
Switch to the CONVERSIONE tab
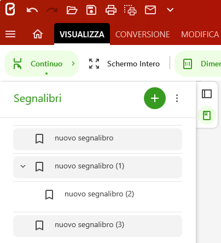point(142,35)
